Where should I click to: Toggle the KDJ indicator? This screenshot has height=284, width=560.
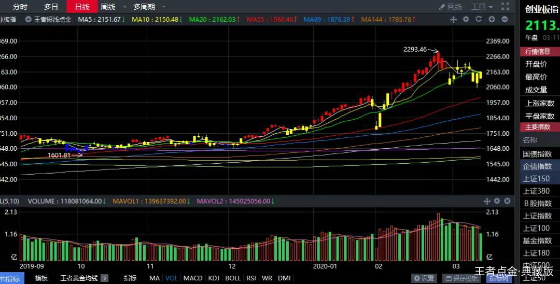[214, 278]
